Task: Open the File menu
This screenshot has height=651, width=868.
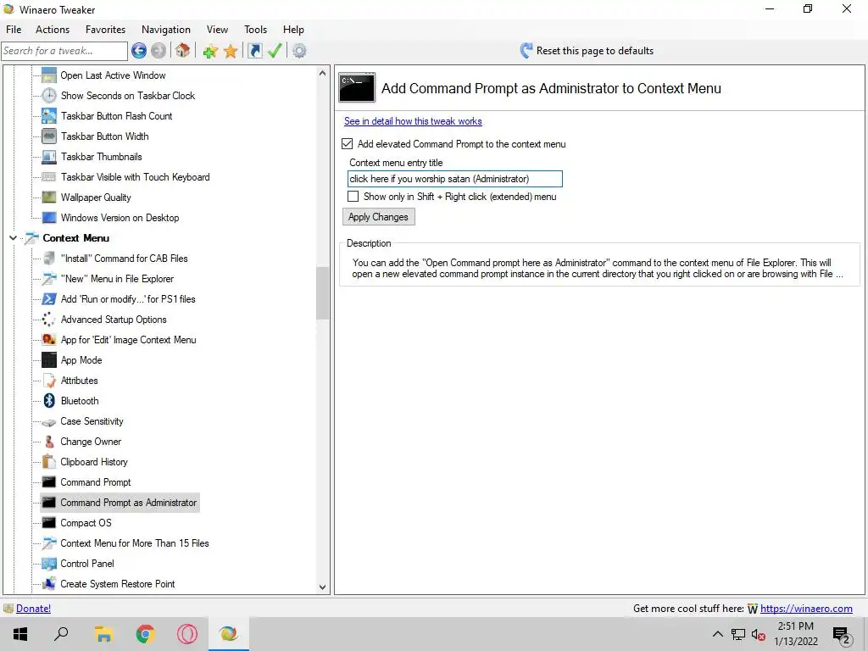Action: point(14,30)
